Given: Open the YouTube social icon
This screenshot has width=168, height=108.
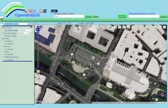Looking at the screenshot, I should coord(41,11).
